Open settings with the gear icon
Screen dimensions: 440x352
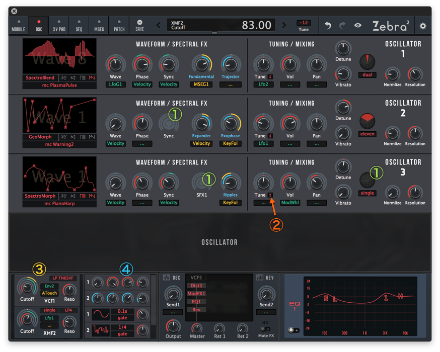tap(422, 26)
